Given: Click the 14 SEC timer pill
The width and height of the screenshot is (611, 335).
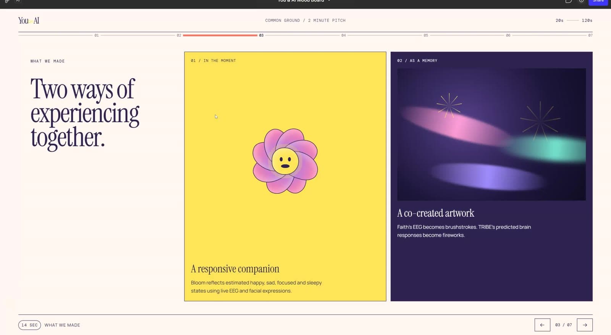Looking at the screenshot, I should (x=29, y=325).
